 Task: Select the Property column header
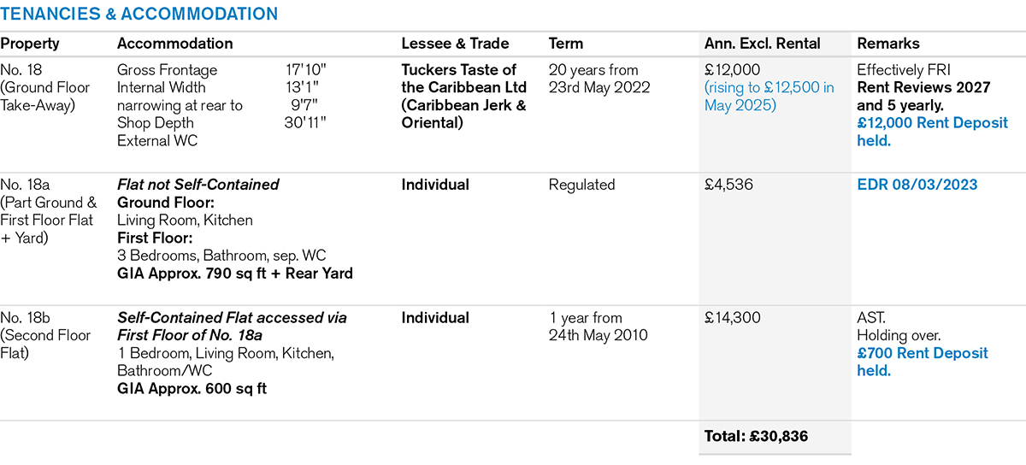30,44
